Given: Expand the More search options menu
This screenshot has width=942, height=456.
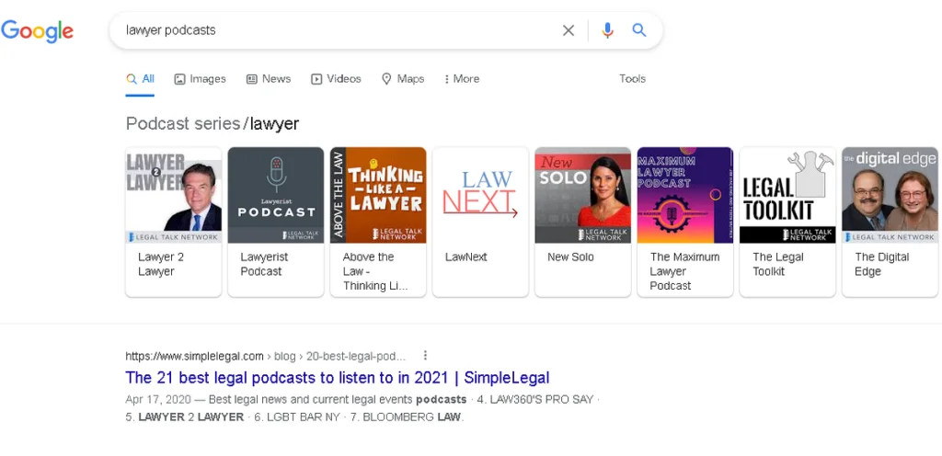Looking at the screenshot, I should [x=461, y=79].
